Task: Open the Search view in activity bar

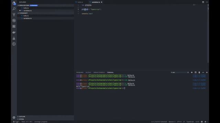Action: (14, 9)
